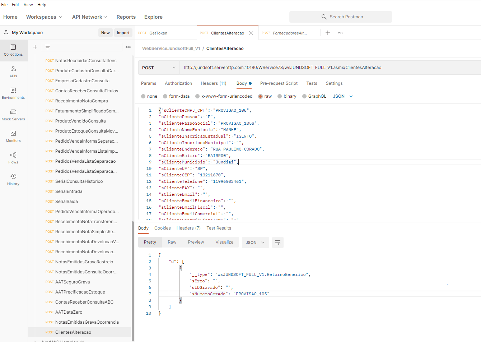This screenshot has height=342, width=481.
Task: Click the New button in workspace
Action: pos(105,33)
